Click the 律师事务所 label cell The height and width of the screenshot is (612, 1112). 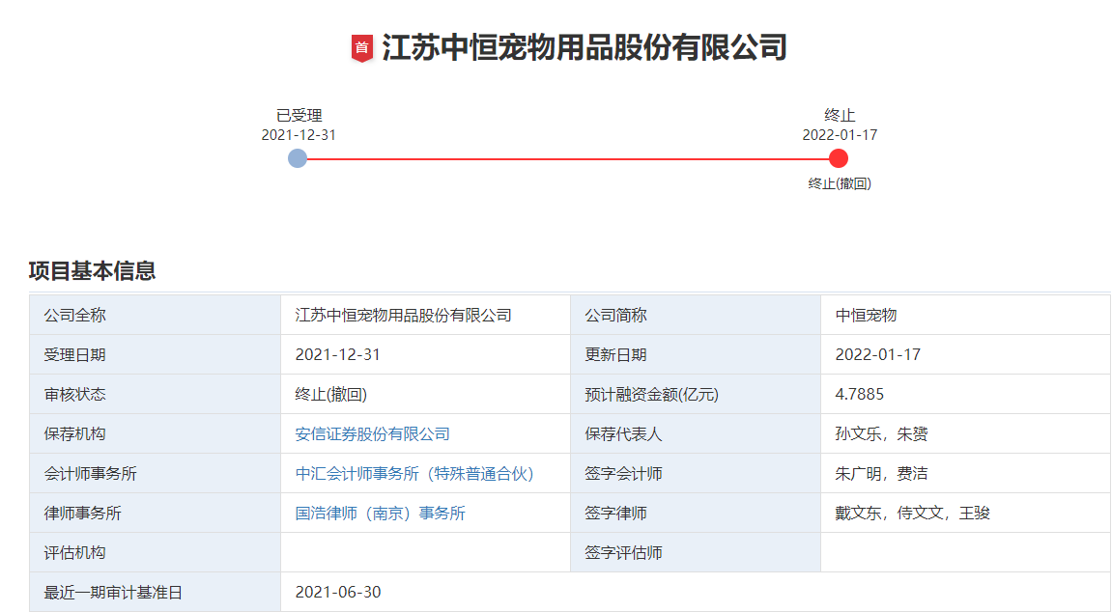click(x=155, y=514)
